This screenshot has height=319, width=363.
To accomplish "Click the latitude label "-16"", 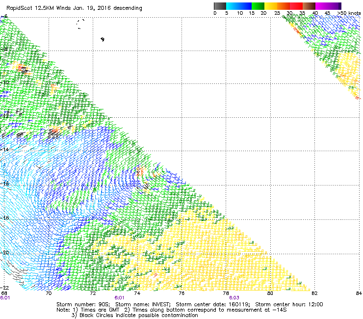I will [4, 184].
